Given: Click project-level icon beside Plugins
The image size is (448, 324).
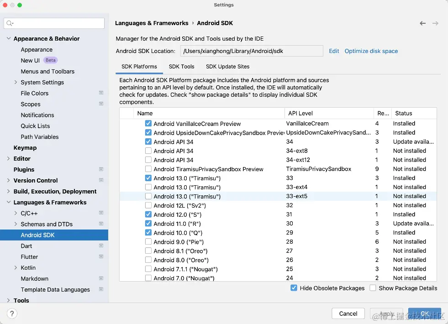Looking at the screenshot, I should (x=101, y=169).
